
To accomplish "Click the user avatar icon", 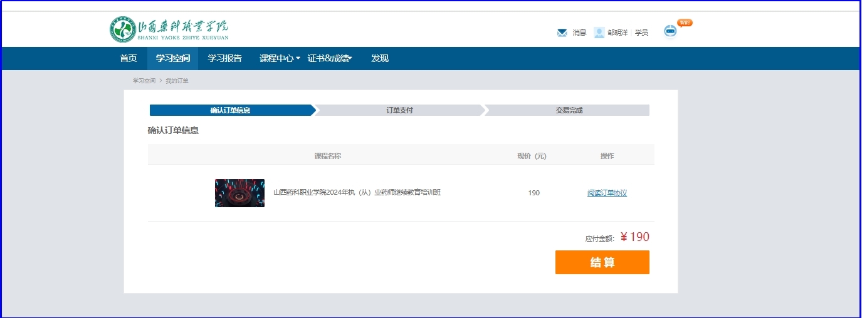I will click(x=599, y=33).
